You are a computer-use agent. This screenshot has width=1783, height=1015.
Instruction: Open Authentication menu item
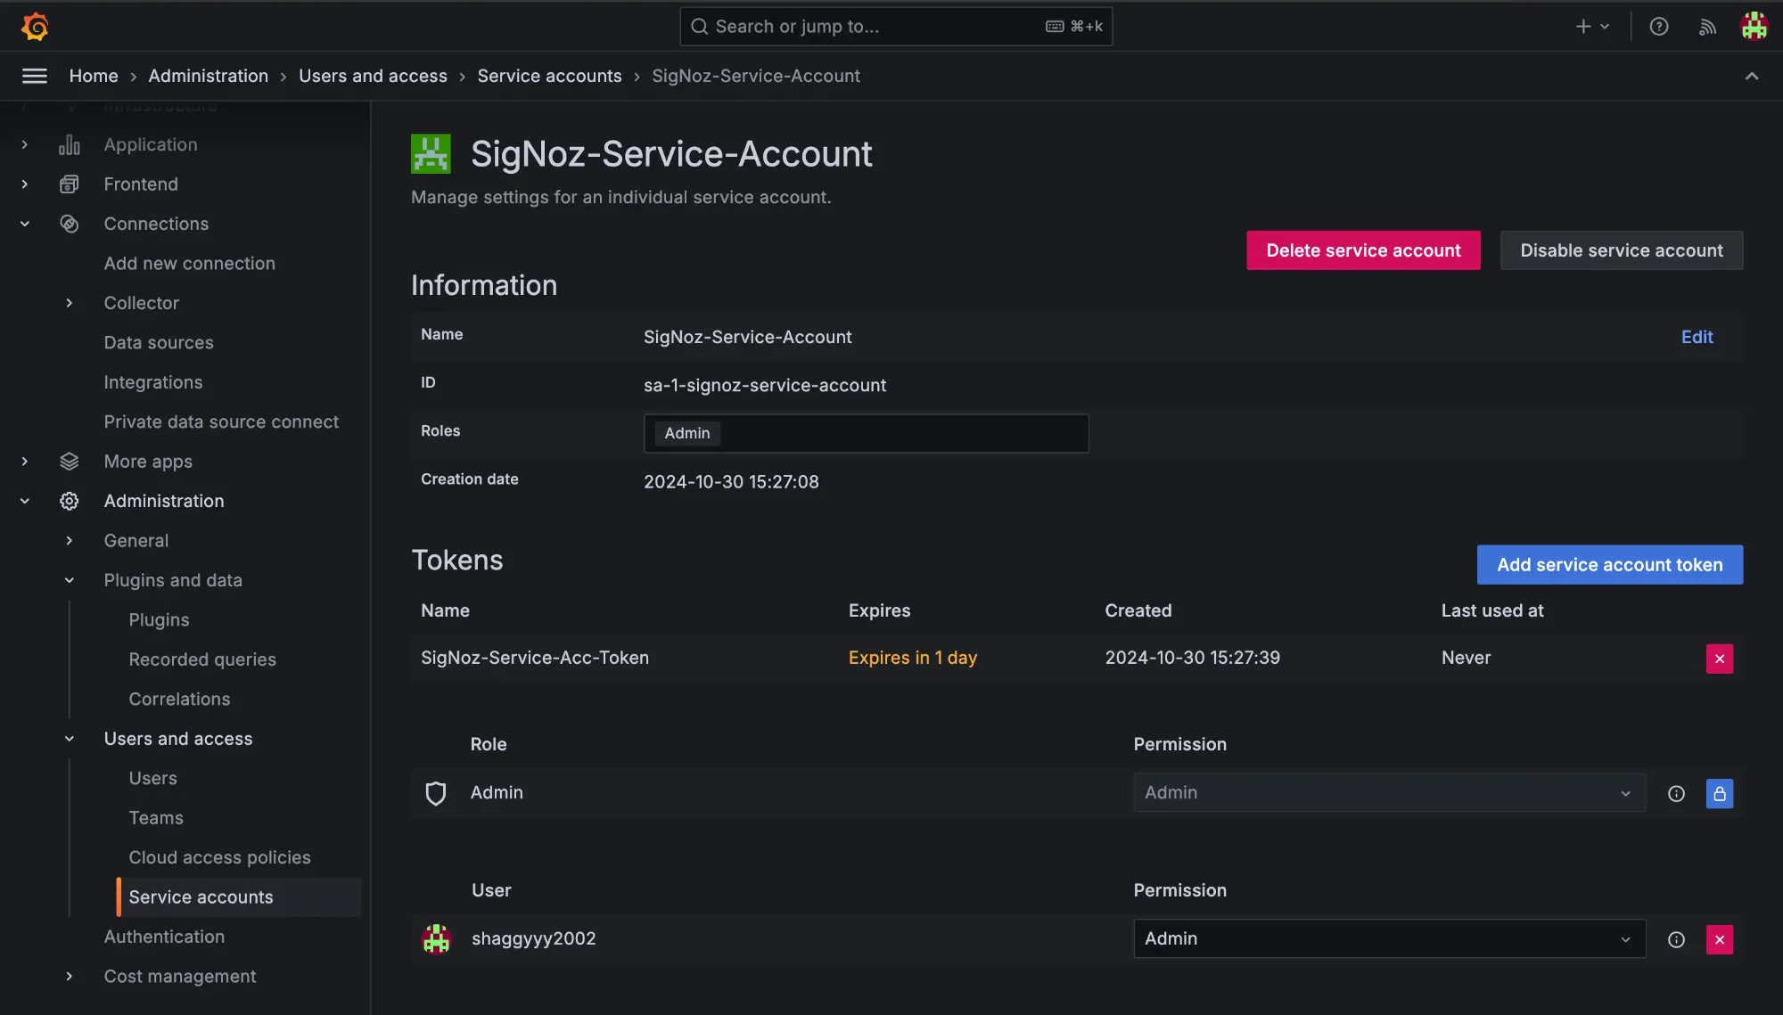[x=164, y=937]
